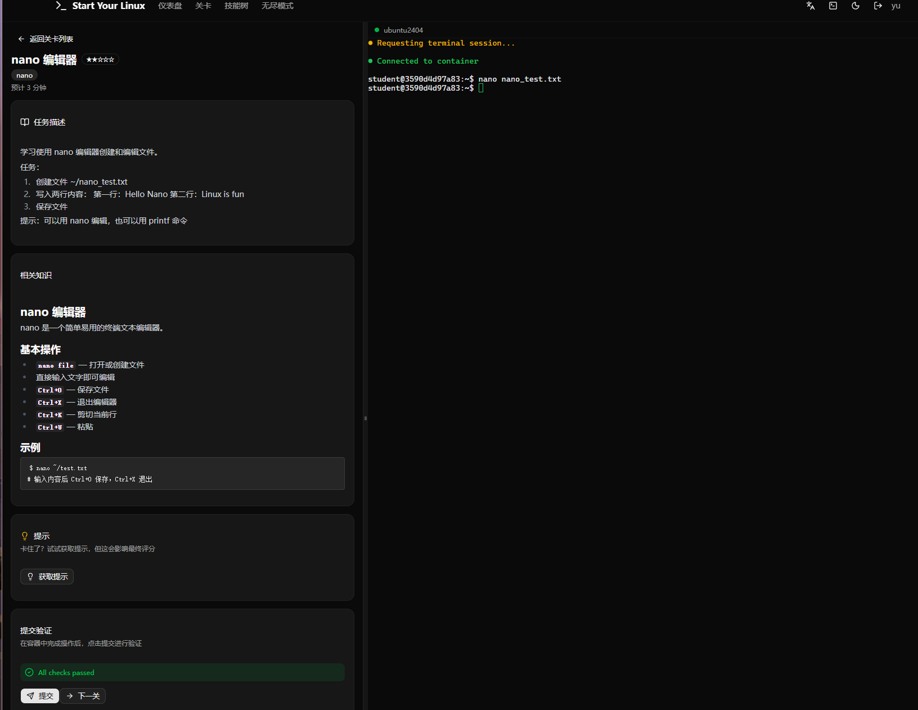Select the Ctrl+X shortcut code
This screenshot has height=710, width=918.
[x=50, y=403]
